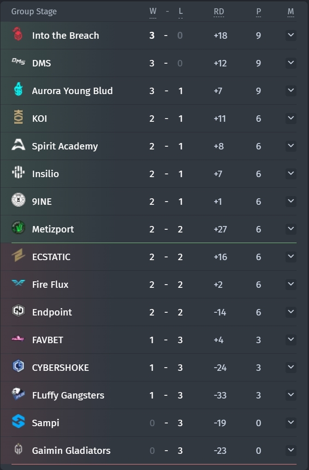Expand matches for 9INE

(291, 201)
